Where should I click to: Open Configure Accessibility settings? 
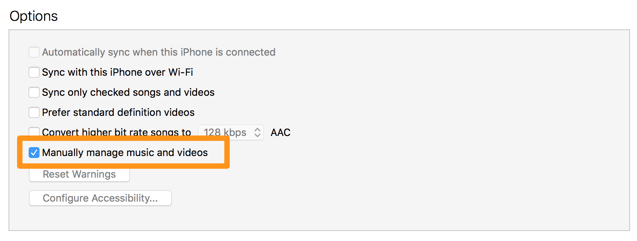[x=100, y=198]
